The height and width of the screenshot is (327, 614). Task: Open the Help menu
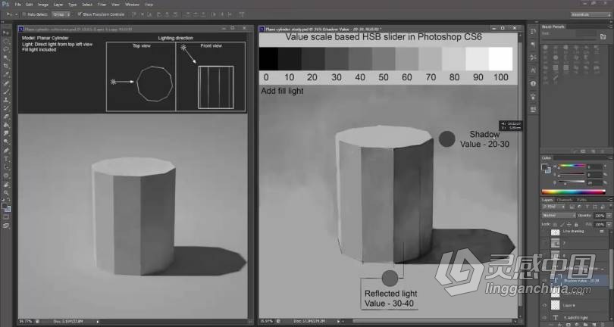tap(149, 5)
